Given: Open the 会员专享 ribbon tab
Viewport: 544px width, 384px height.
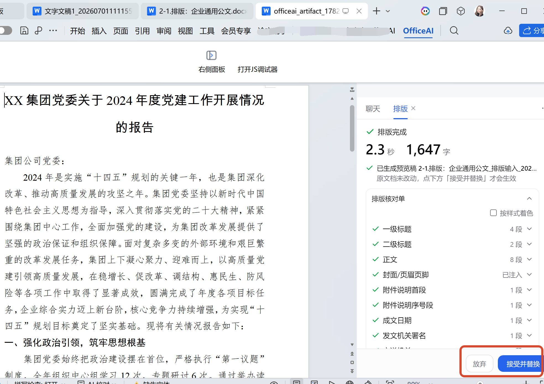Looking at the screenshot, I should 236,31.
